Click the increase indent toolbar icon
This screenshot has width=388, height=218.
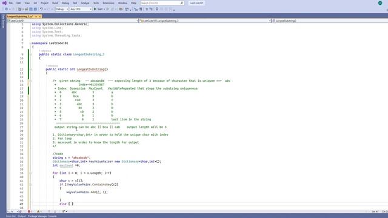pos(151,9)
